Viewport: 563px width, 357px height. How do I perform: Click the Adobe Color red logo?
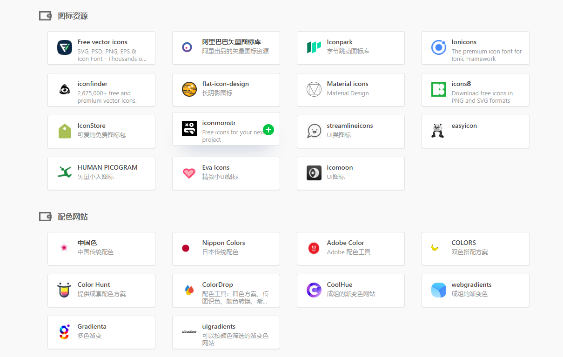(x=314, y=248)
